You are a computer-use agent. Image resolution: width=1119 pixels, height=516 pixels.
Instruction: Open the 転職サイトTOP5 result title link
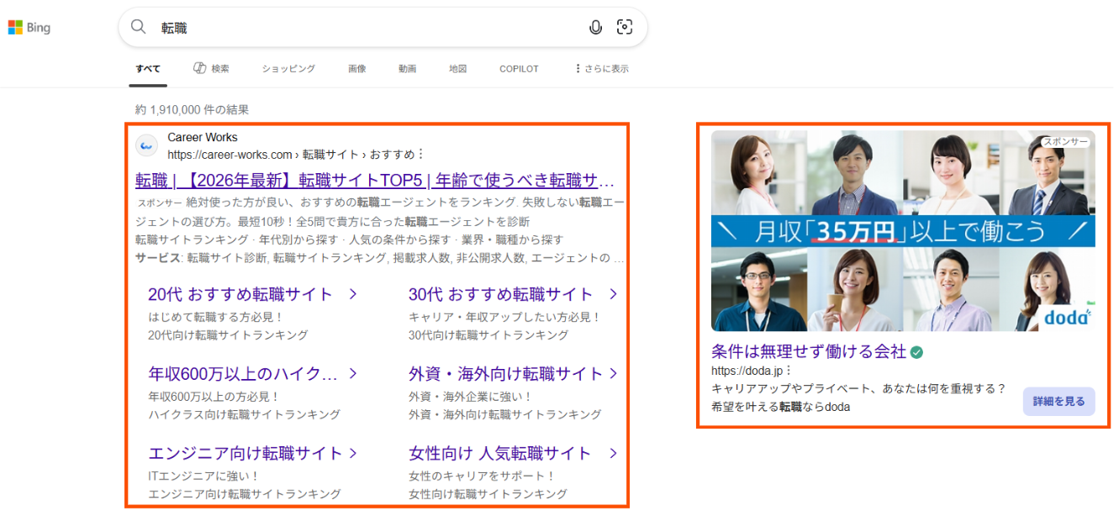click(x=375, y=181)
